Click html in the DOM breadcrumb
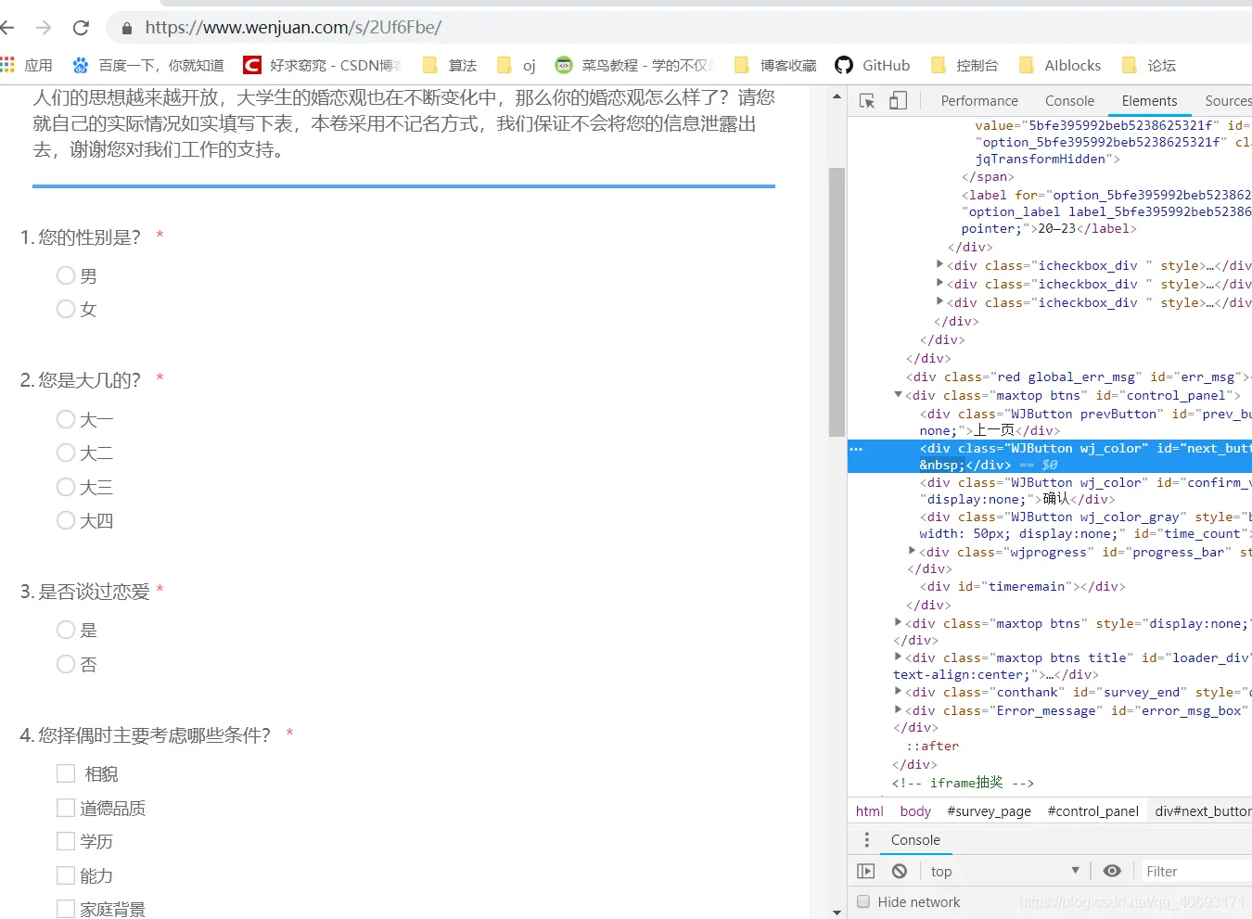This screenshot has width=1252, height=919. click(869, 811)
